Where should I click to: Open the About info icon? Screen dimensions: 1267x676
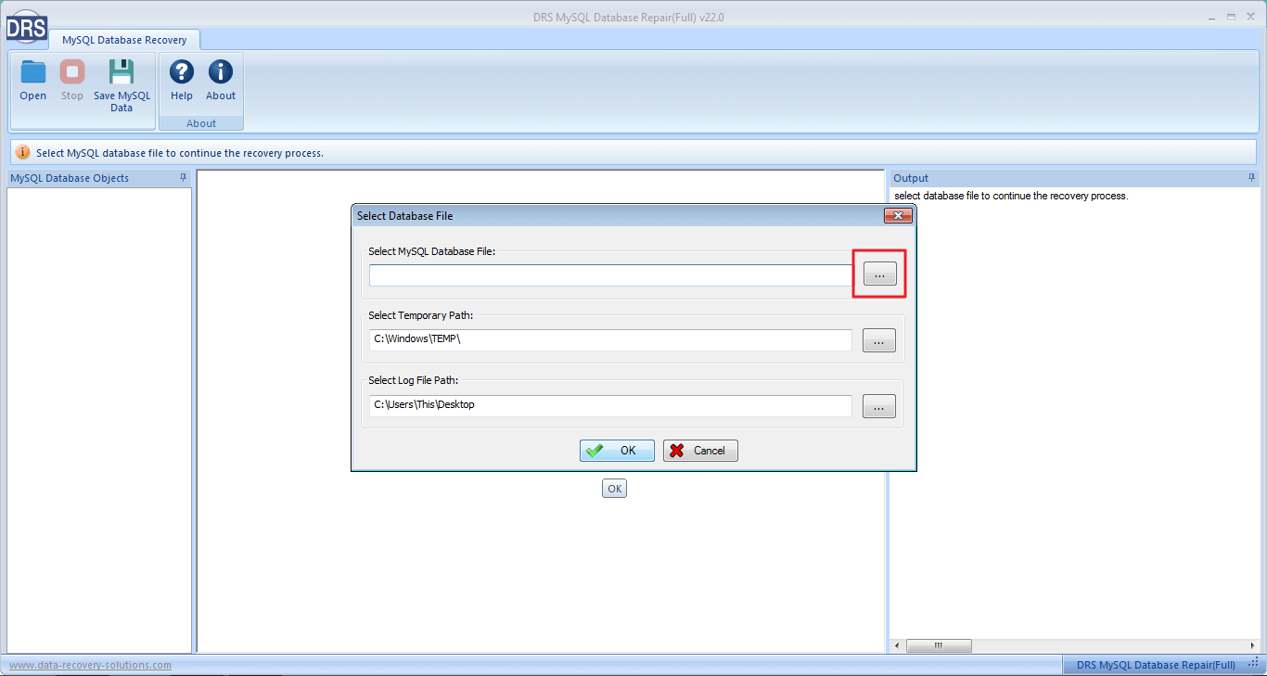click(x=221, y=72)
